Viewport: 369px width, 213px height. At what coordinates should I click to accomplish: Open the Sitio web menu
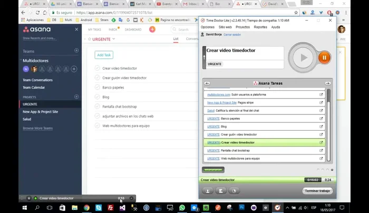click(x=225, y=27)
